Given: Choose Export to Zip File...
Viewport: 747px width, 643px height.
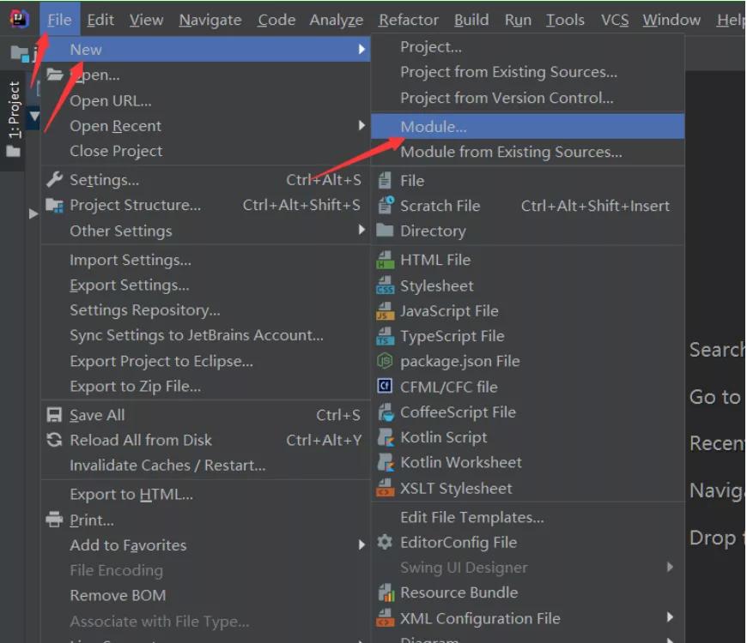Looking at the screenshot, I should pos(205,386).
